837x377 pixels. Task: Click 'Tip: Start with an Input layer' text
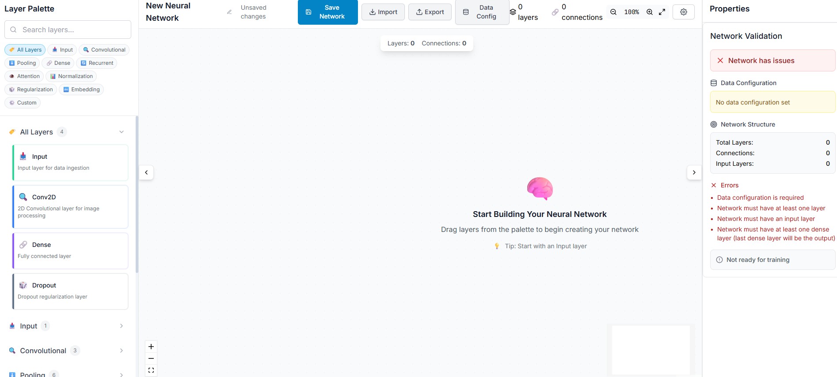pos(546,246)
